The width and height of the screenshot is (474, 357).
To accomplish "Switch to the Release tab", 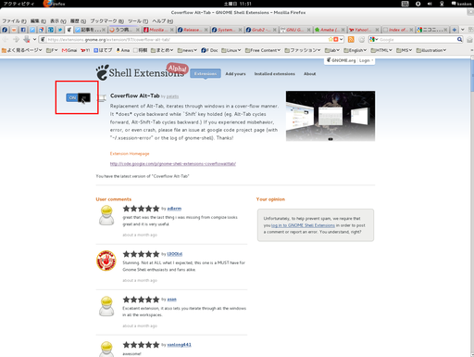I will tap(193, 30).
